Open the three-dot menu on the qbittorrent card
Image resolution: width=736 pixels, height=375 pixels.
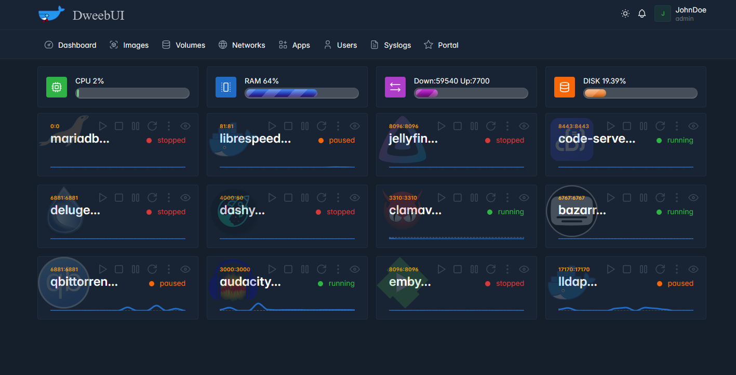coord(169,269)
